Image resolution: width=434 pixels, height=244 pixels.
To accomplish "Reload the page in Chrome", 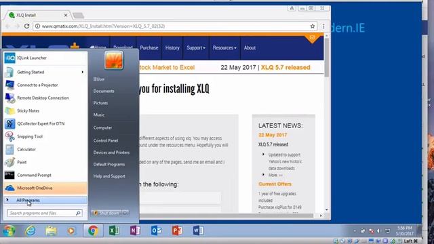I will pos(26,26).
